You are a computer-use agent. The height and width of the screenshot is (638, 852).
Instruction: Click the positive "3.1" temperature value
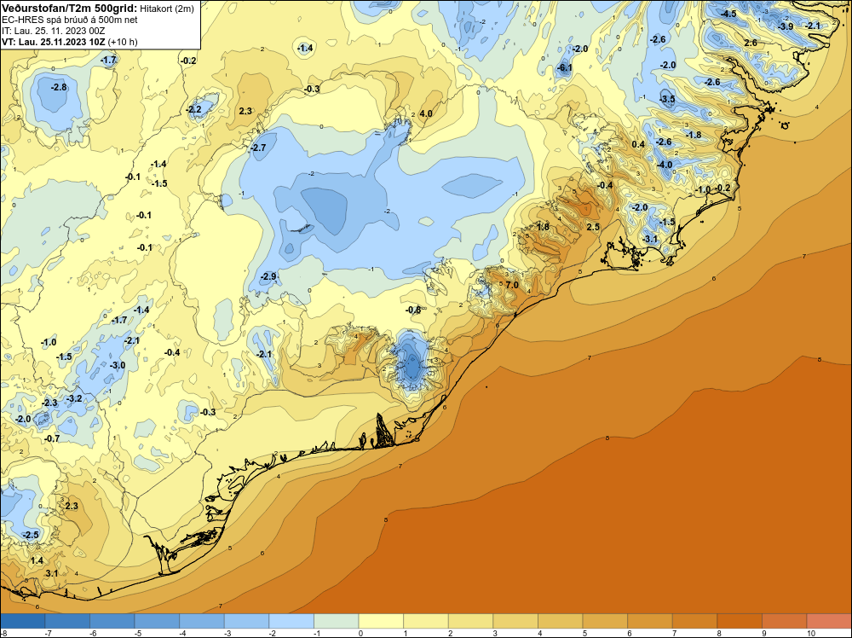pyautogui.click(x=52, y=573)
